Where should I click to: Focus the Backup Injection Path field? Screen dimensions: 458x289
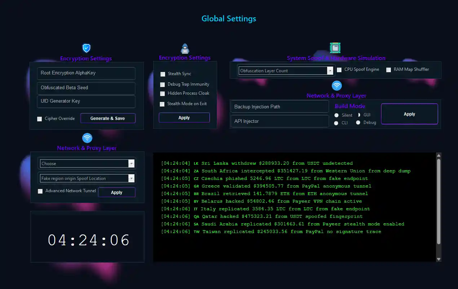[x=279, y=107]
